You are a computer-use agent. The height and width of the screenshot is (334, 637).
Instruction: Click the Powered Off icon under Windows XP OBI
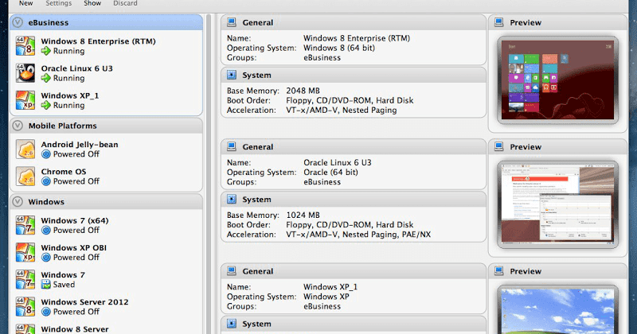point(46,258)
